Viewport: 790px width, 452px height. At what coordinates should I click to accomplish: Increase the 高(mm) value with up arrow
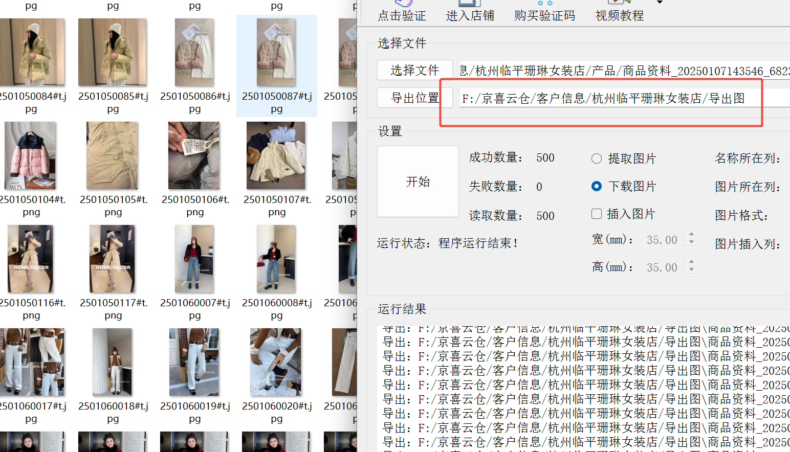coord(692,262)
